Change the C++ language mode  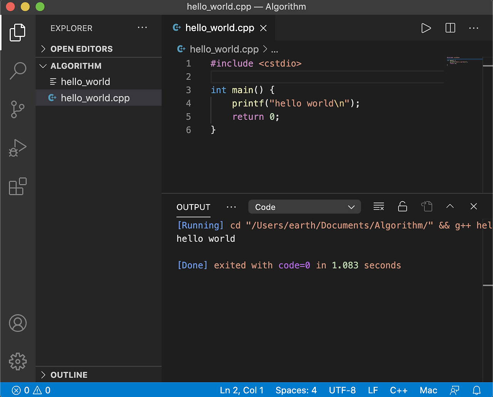(399, 390)
